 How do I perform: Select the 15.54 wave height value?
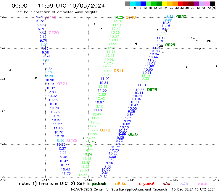tap(88, 154)
